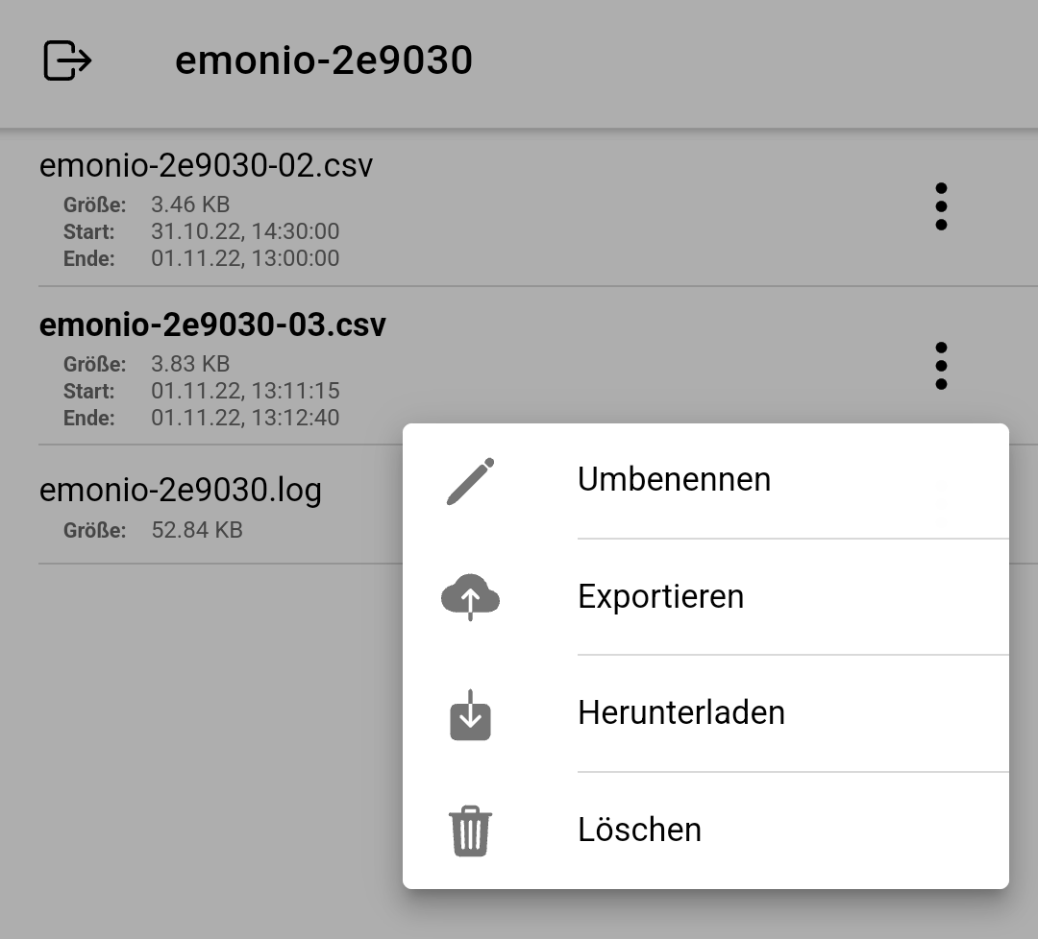Choose Exportieren from the menu
The width and height of the screenshot is (1038, 939).
coord(705,597)
